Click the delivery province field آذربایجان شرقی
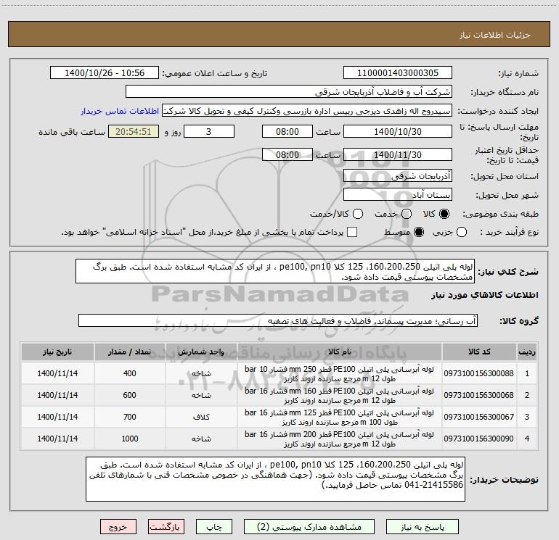The width and height of the screenshot is (559, 540). [398, 176]
